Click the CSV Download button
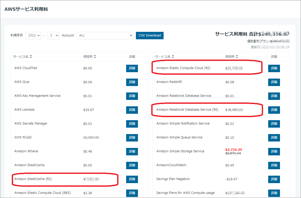301x198 pixels. pyautogui.click(x=149, y=35)
